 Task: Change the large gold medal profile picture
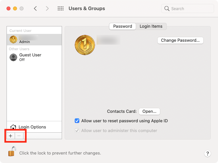tap(85, 45)
